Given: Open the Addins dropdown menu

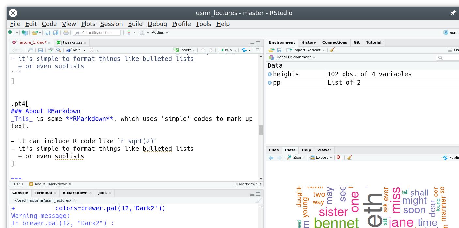Looking at the screenshot, I should [x=160, y=33].
